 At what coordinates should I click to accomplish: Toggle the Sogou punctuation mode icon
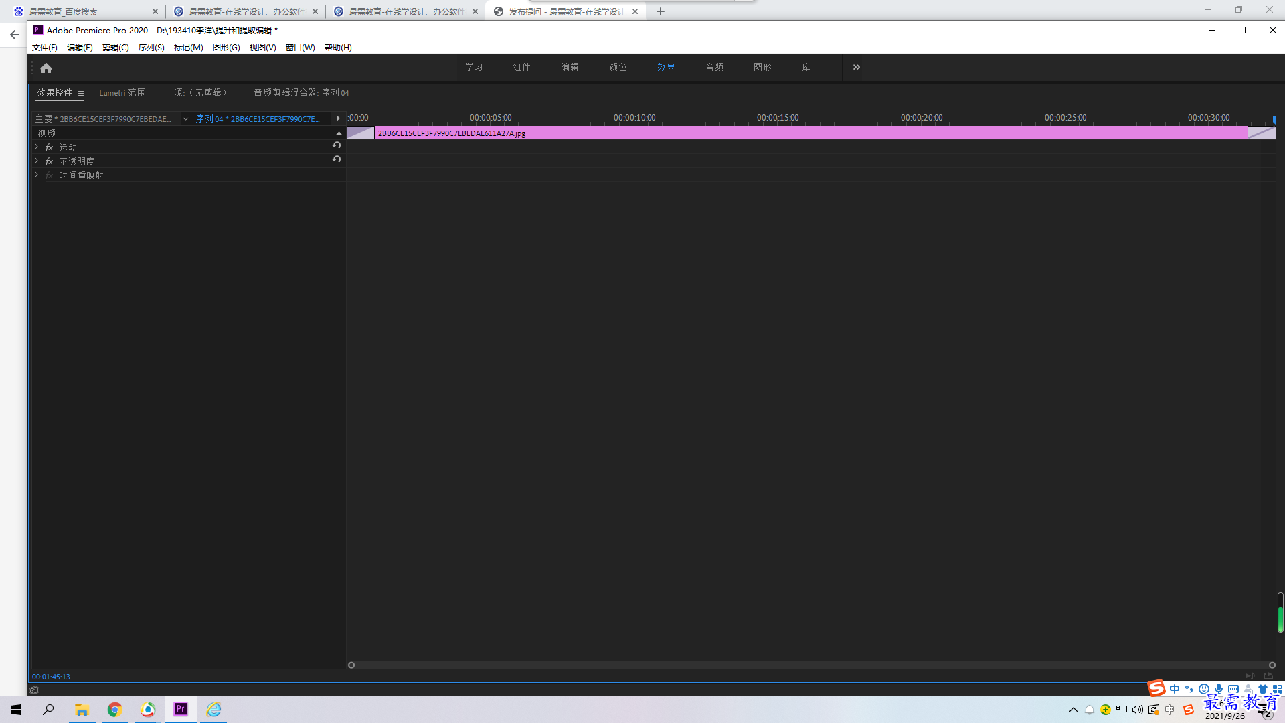pos(1189,689)
